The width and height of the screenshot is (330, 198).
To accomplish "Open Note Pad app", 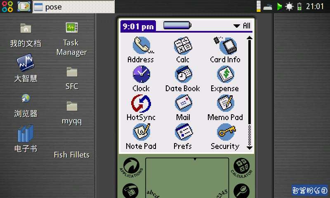I will [141, 137].
